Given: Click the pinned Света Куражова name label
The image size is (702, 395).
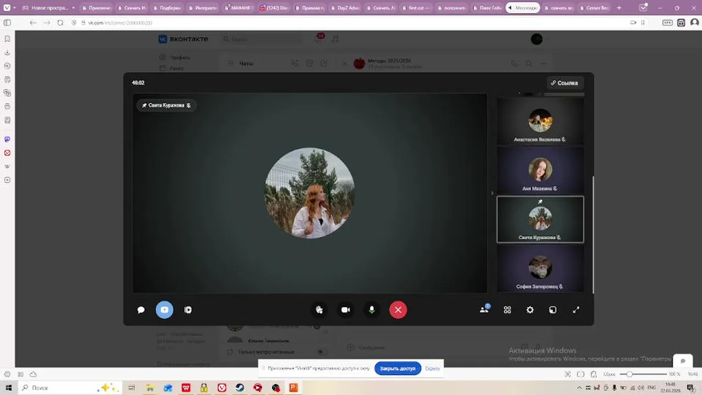Looking at the screenshot, I should pyautogui.click(x=166, y=105).
